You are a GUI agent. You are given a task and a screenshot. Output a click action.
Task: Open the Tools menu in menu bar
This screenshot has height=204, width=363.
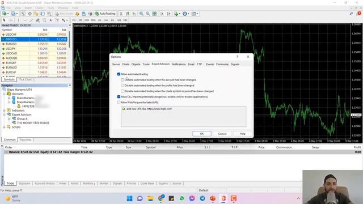pyautogui.click(x=50, y=8)
